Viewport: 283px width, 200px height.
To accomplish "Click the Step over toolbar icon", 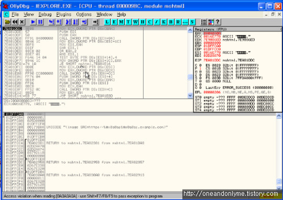I will (x=59, y=22).
